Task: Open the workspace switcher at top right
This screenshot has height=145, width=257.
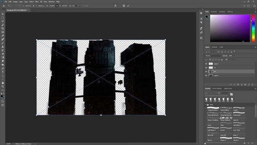Action: tap(249, 6)
